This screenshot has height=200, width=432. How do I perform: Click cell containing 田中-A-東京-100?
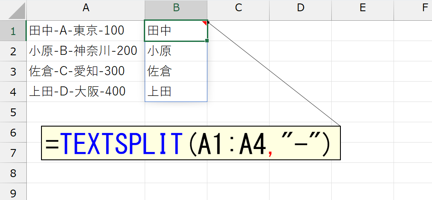coord(86,31)
